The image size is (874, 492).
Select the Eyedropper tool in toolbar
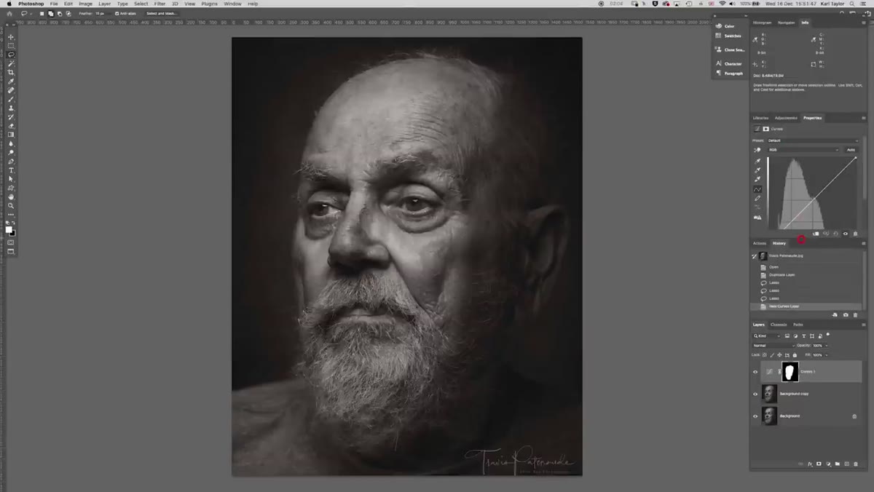(11, 82)
